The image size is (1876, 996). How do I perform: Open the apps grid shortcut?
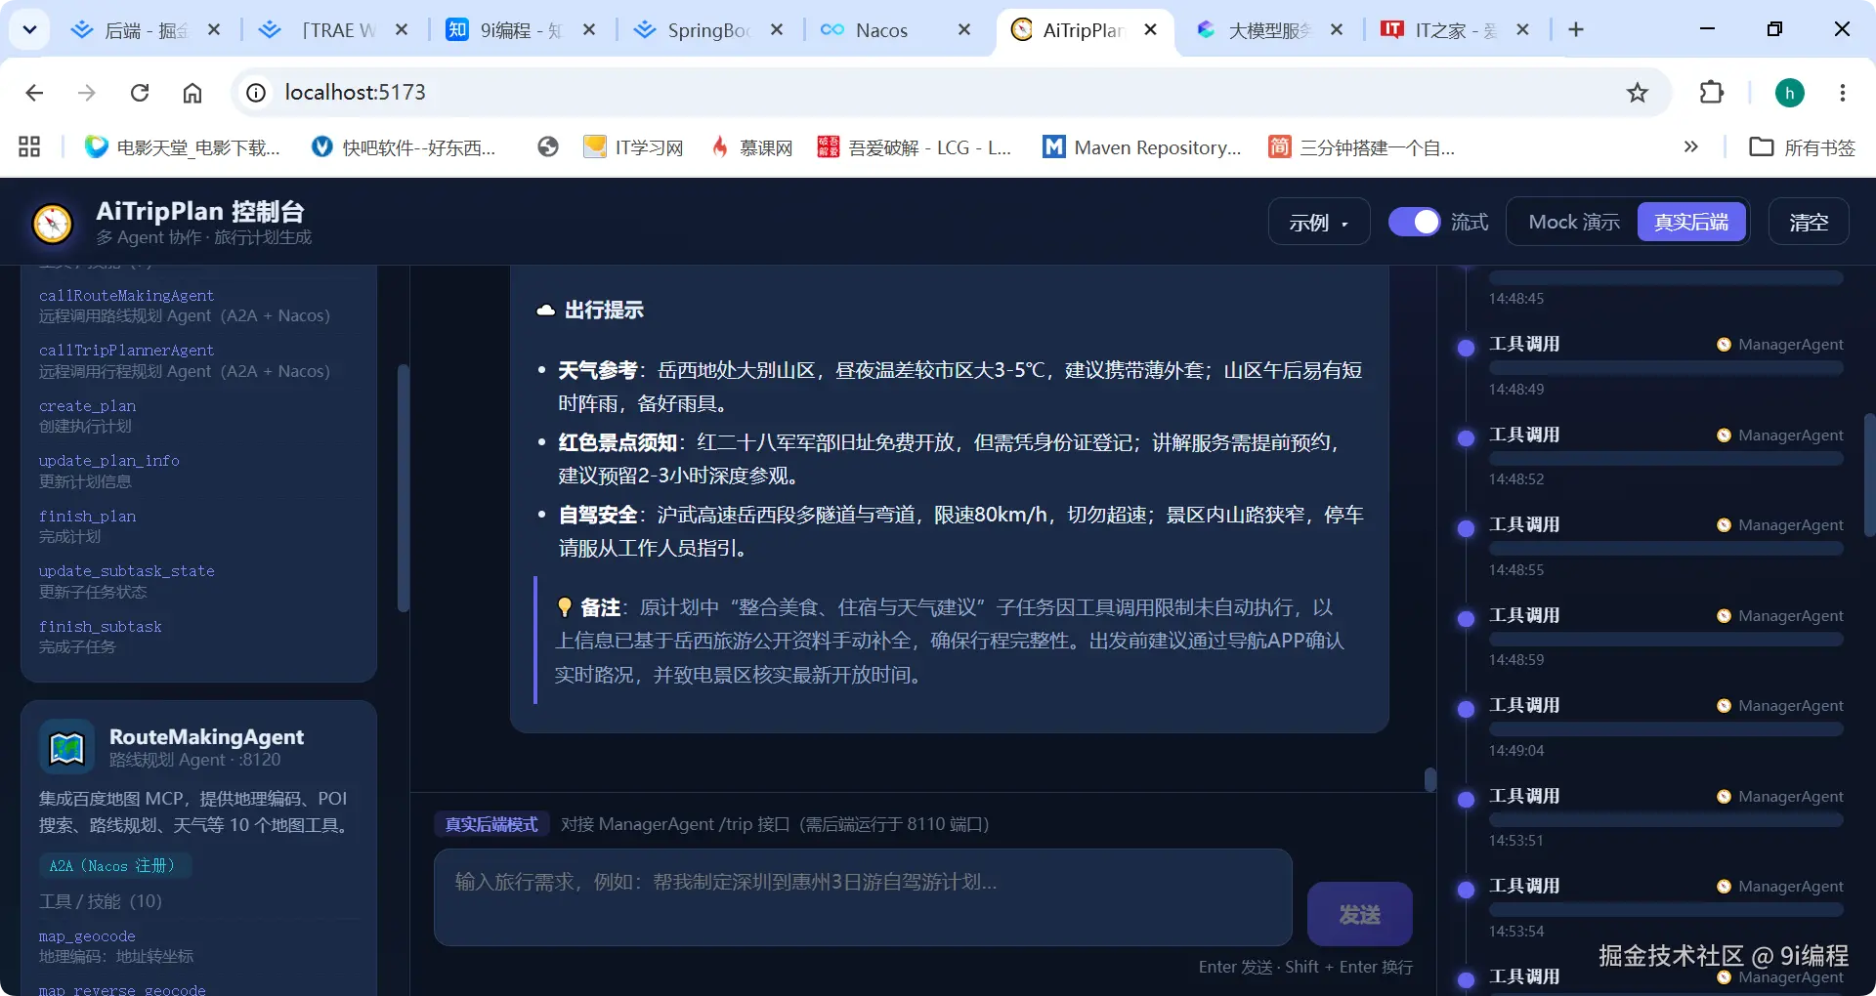coord(29,147)
